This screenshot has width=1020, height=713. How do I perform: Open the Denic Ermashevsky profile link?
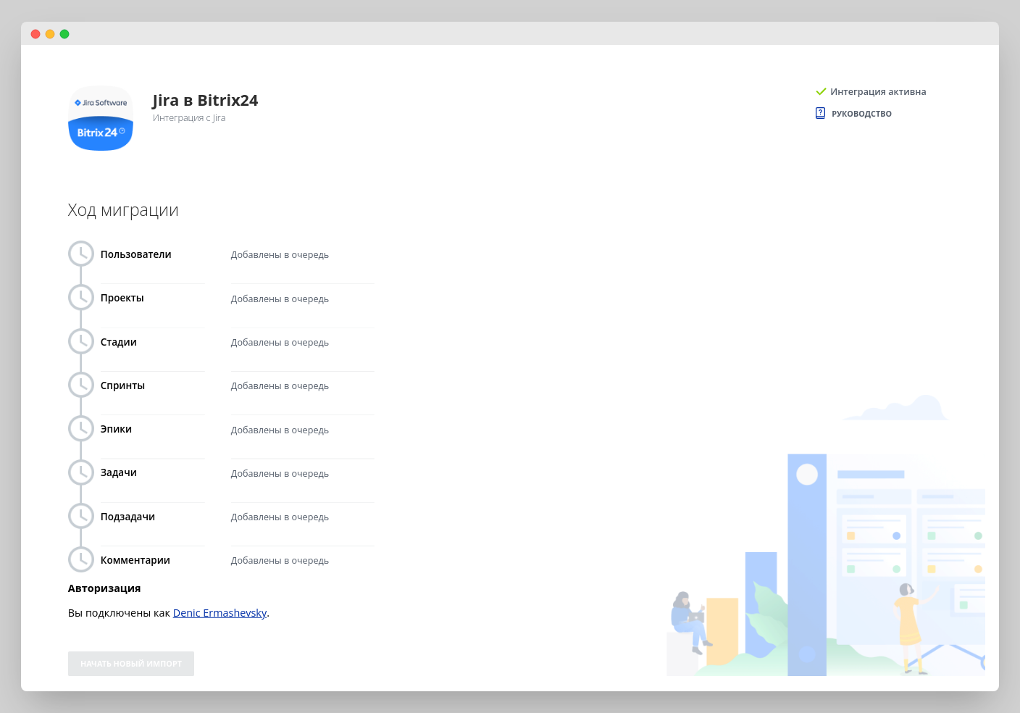pos(220,613)
